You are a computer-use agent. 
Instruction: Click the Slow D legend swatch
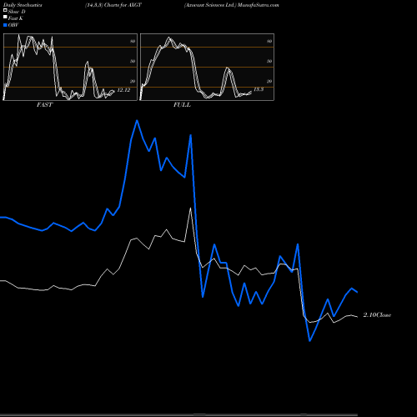point(5,10)
